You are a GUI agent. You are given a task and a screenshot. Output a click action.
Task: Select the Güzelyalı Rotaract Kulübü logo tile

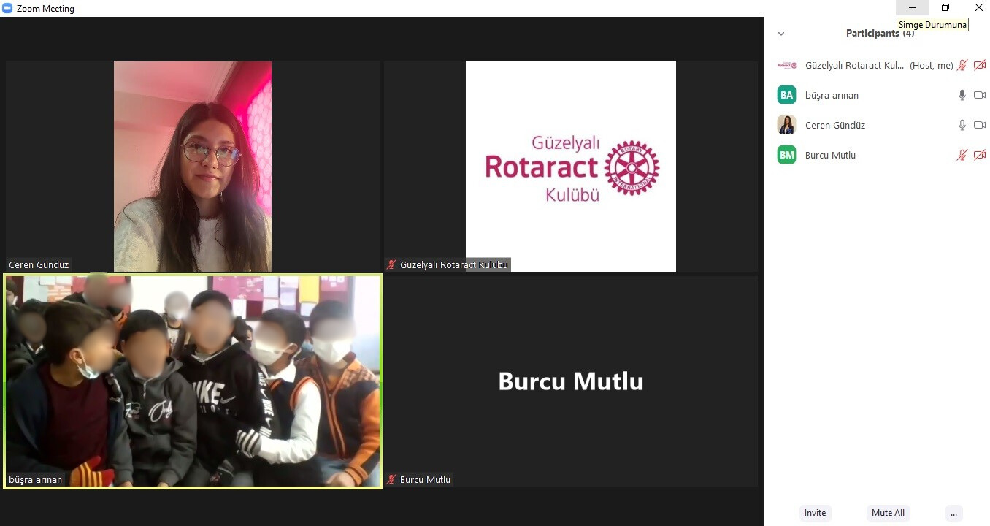[x=571, y=167]
